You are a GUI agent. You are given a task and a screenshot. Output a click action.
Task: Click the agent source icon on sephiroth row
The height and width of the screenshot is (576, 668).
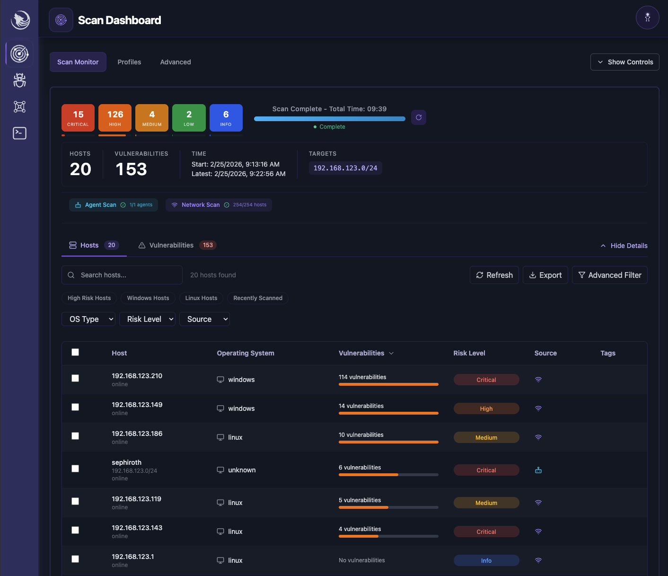click(538, 470)
